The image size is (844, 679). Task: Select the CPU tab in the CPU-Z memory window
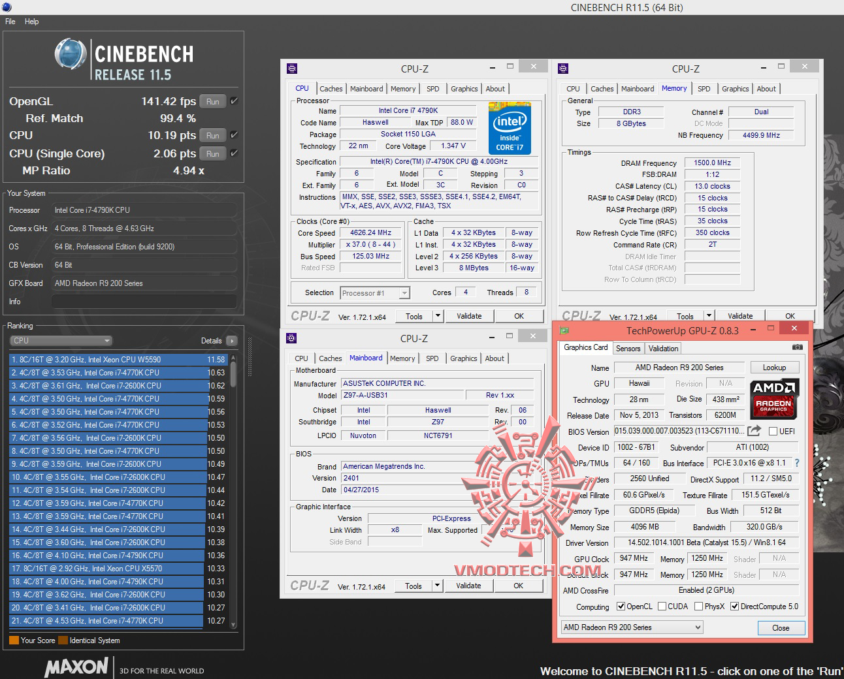(x=573, y=89)
